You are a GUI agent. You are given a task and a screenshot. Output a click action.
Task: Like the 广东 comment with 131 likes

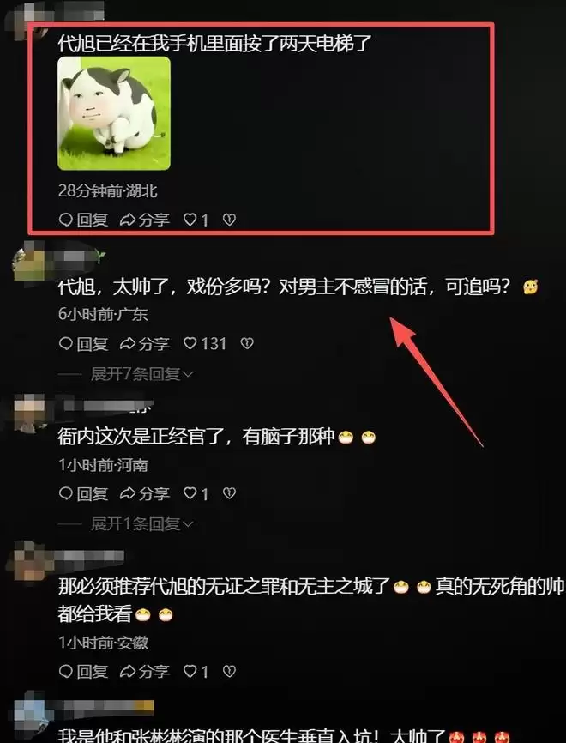(205, 343)
